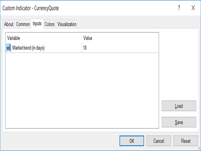Image resolution: width=201 pixels, height=151 pixels.
Task: Click the Cancel button
Action: tap(159, 141)
